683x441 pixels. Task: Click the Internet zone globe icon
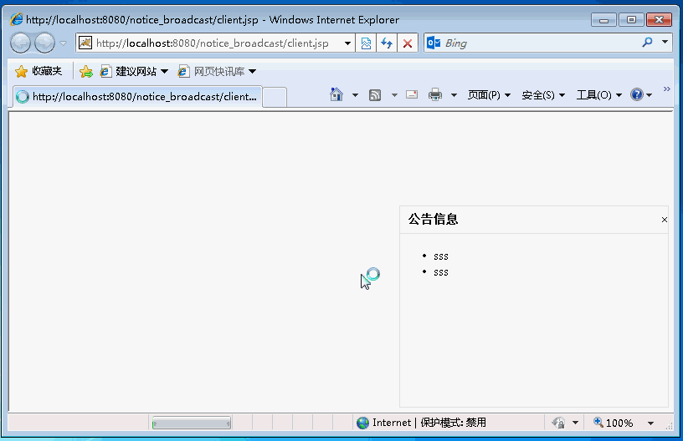[x=362, y=423]
